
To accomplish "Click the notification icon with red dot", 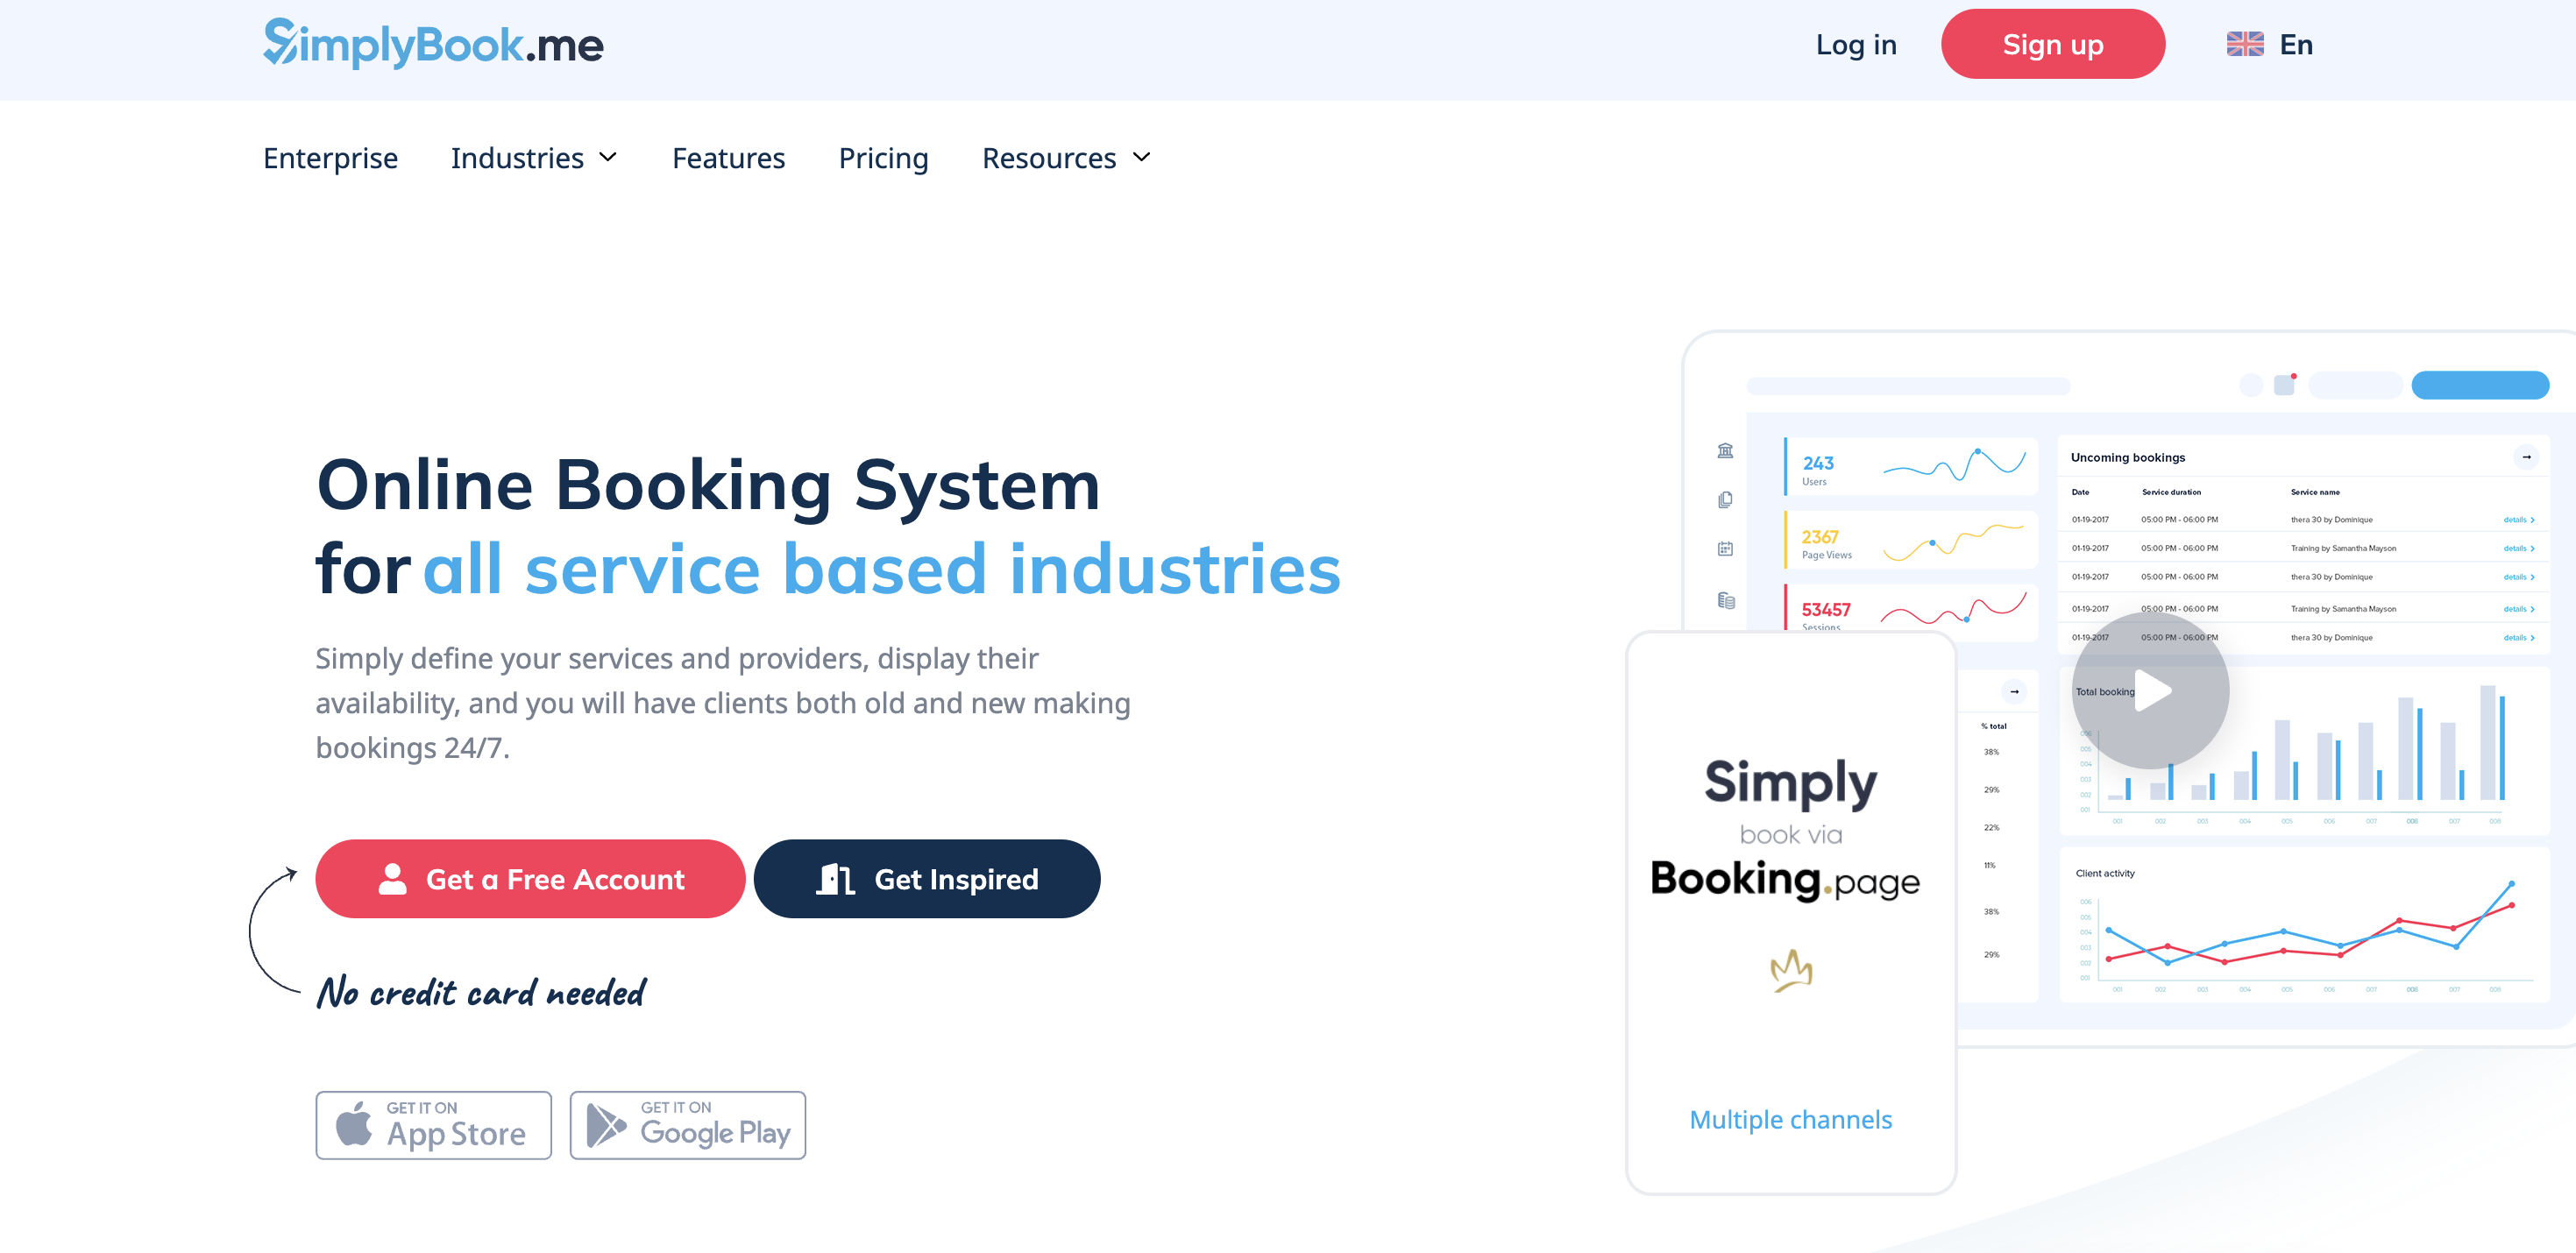I will [2284, 385].
